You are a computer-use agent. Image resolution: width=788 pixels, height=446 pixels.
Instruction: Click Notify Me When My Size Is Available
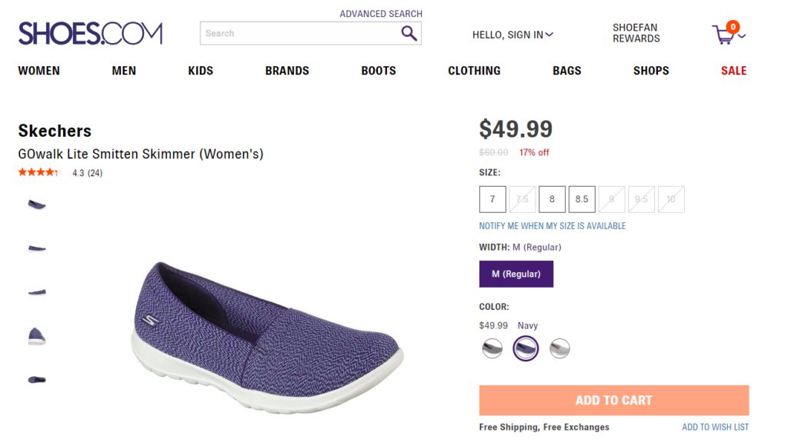(x=553, y=226)
